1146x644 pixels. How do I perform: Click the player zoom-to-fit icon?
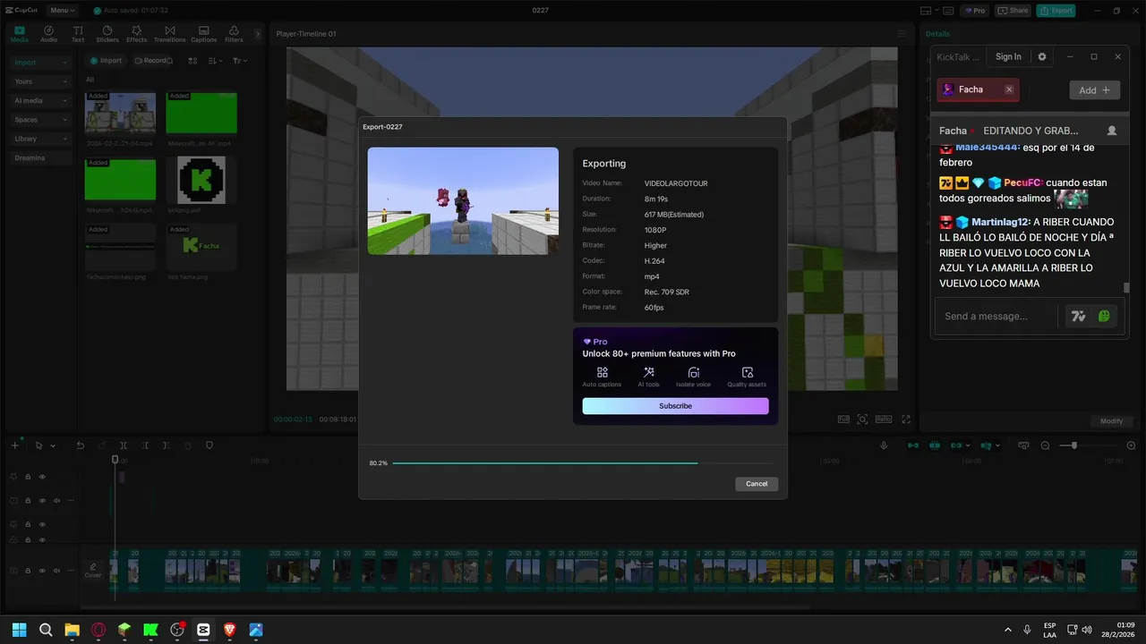point(862,419)
